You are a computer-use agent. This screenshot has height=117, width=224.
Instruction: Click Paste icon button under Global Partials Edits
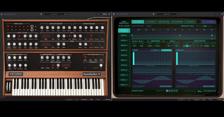pyautogui.click(x=127, y=26)
